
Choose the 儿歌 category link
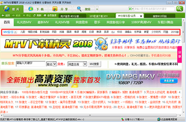23,32
